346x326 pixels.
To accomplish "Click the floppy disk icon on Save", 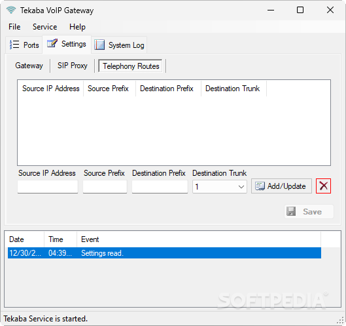I will (291, 211).
